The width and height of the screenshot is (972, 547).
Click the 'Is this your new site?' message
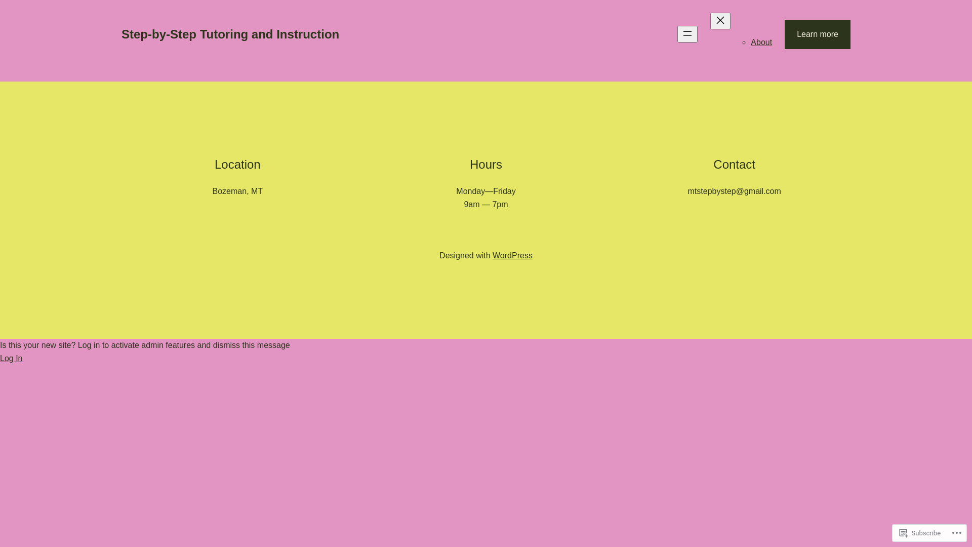[145, 345]
